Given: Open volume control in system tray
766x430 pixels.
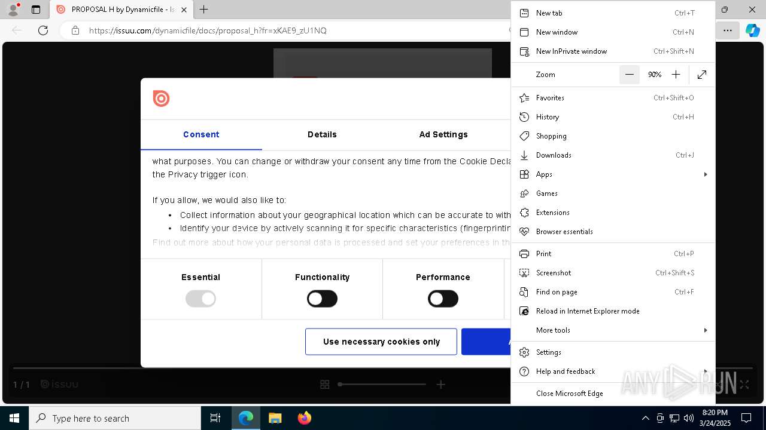Looking at the screenshot, I should point(688,418).
